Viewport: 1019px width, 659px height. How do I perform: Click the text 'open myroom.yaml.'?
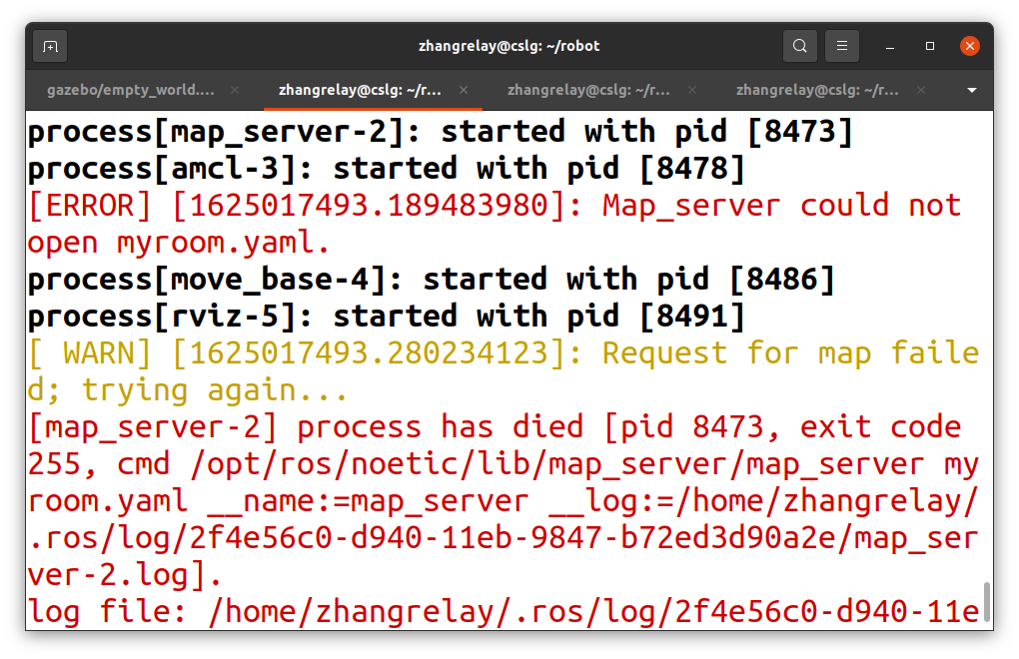point(179,243)
